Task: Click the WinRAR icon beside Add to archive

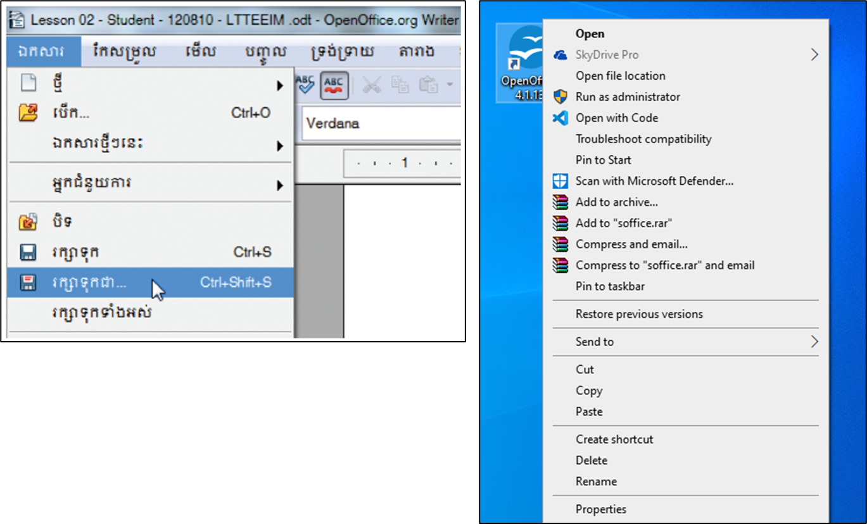Action: coord(560,203)
